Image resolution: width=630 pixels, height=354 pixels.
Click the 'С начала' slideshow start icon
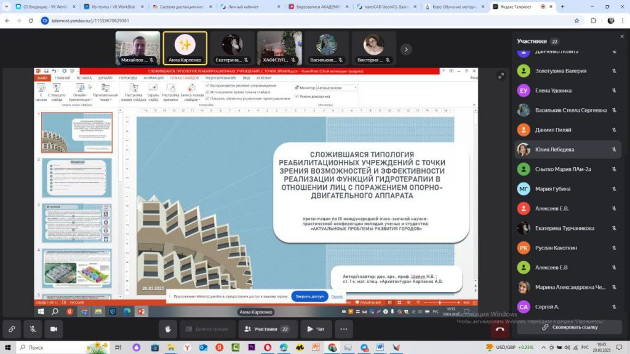click(41, 92)
